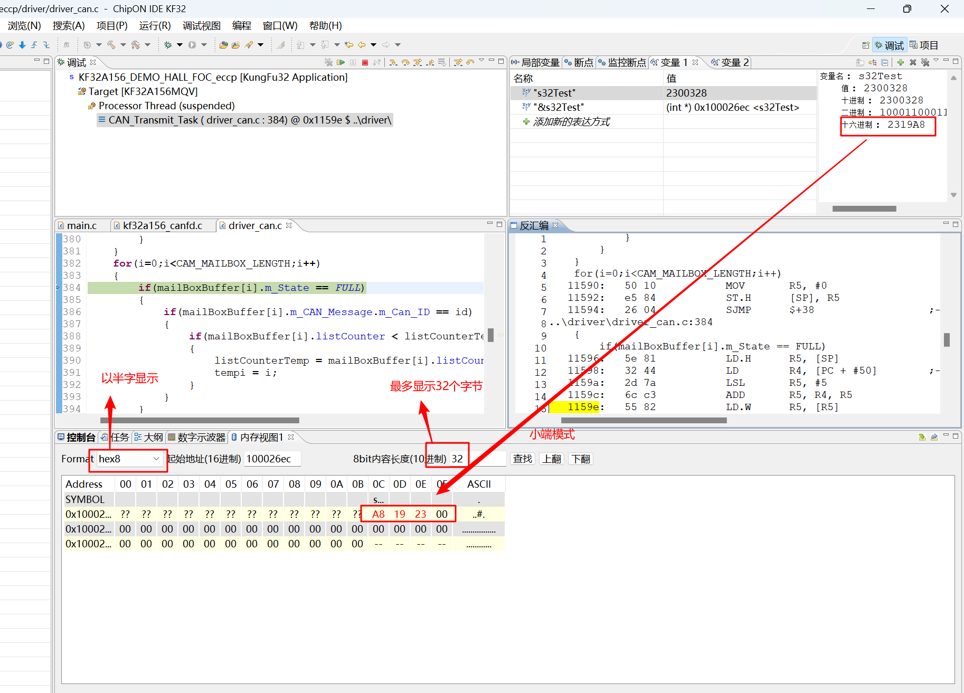
Task: Click the source editor horizontal scrollbar
Action: pos(200,420)
